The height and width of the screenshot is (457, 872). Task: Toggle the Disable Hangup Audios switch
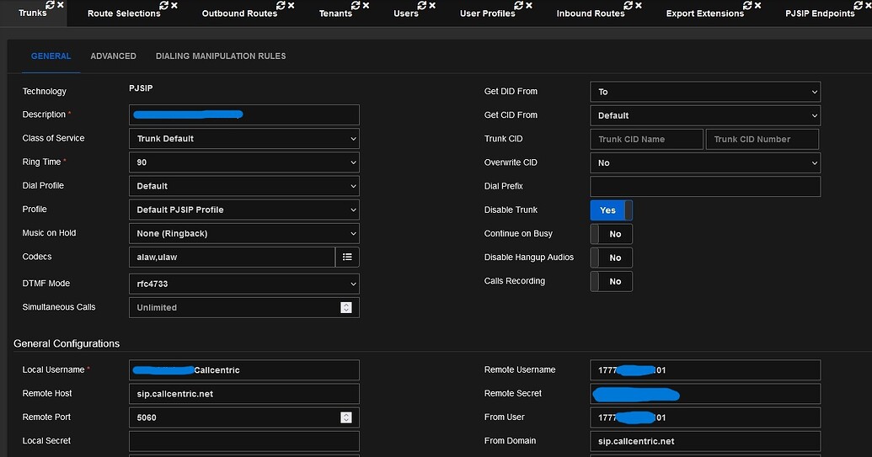(x=611, y=258)
